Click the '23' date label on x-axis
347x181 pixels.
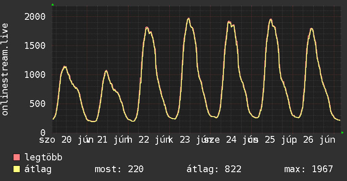(x=185, y=140)
